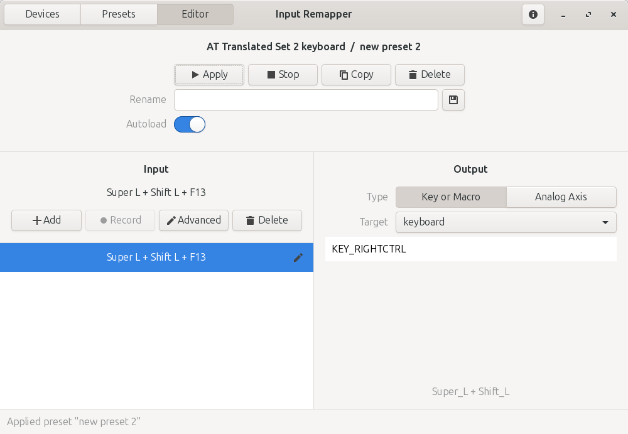Disable the Autoload switch
The width and height of the screenshot is (628, 434).
[190, 124]
